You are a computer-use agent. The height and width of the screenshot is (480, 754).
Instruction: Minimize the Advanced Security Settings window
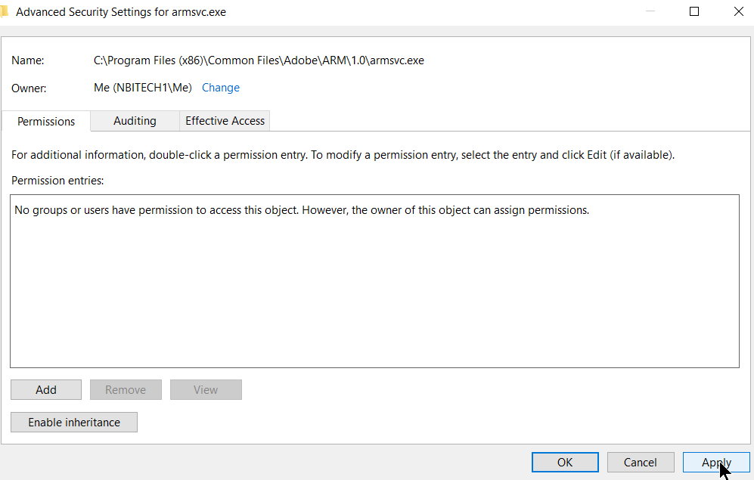point(649,11)
